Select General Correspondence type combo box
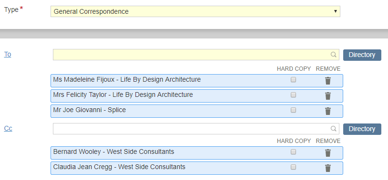The image size is (388, 180). [195, 11]
